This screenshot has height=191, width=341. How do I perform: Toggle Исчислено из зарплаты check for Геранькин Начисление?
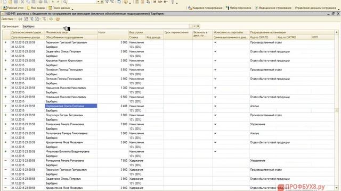215,42
